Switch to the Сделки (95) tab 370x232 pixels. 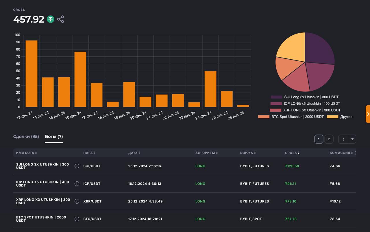(x=26, y=137)
